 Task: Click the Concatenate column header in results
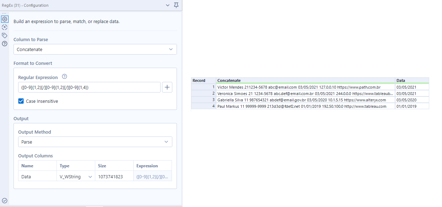click(x=306, y=80)
